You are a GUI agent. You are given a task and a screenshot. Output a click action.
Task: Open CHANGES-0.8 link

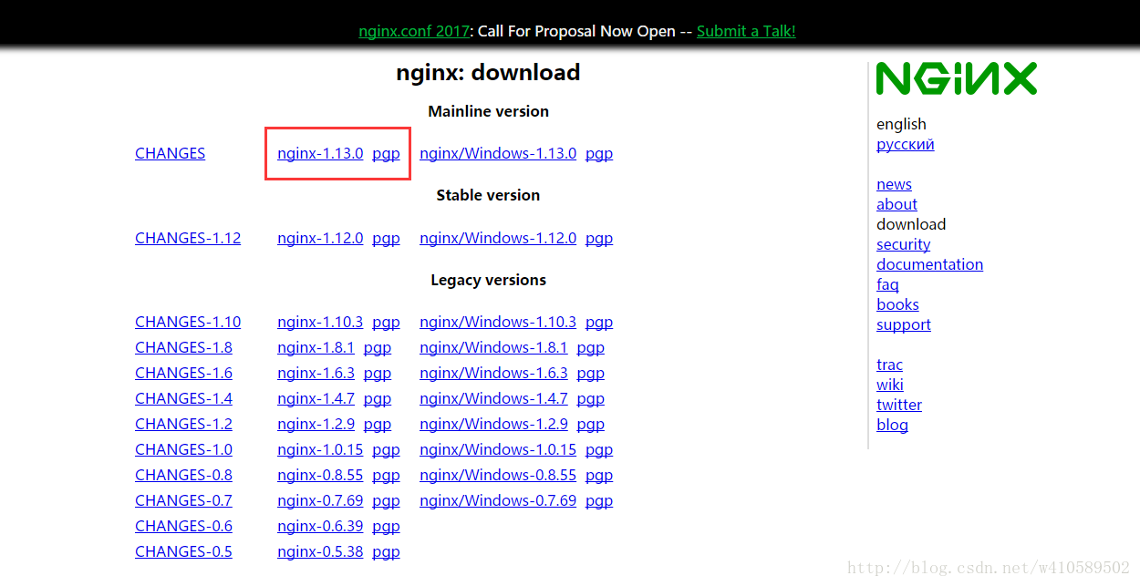tap(183, 475)
